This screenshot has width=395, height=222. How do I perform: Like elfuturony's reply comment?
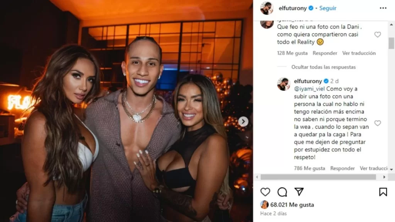coord(377,123)
